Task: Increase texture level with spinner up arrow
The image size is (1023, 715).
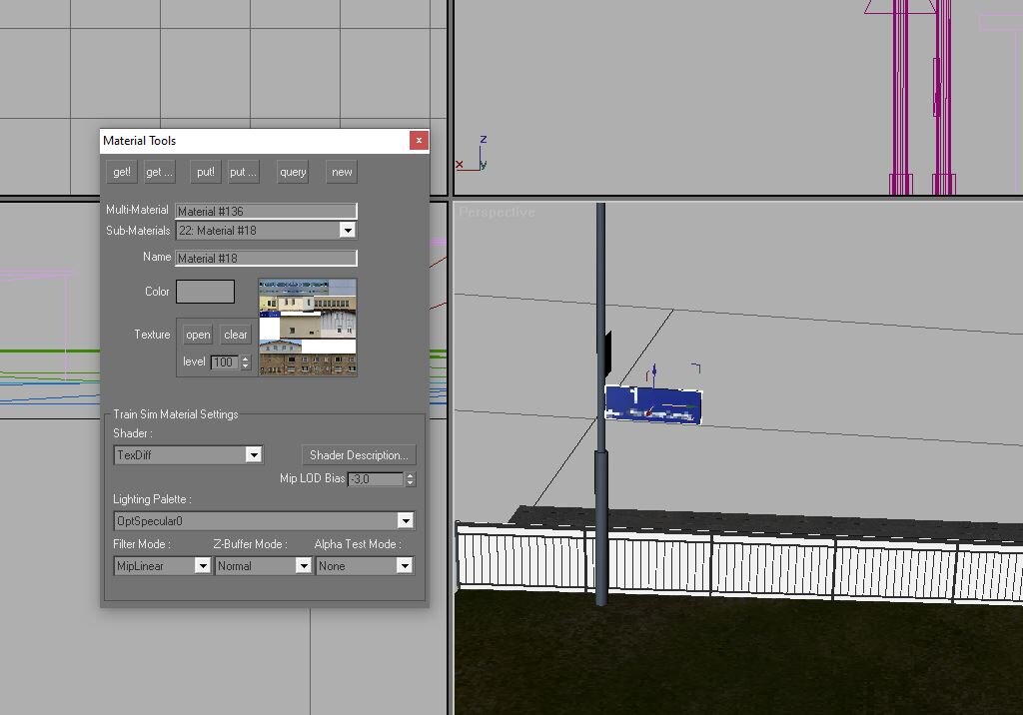Action: (246, 358)
